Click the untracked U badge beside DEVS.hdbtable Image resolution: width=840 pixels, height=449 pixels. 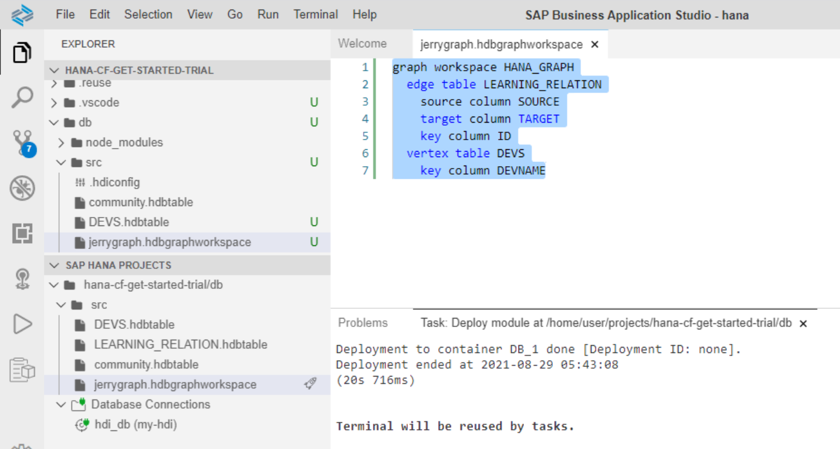[314, 222]
